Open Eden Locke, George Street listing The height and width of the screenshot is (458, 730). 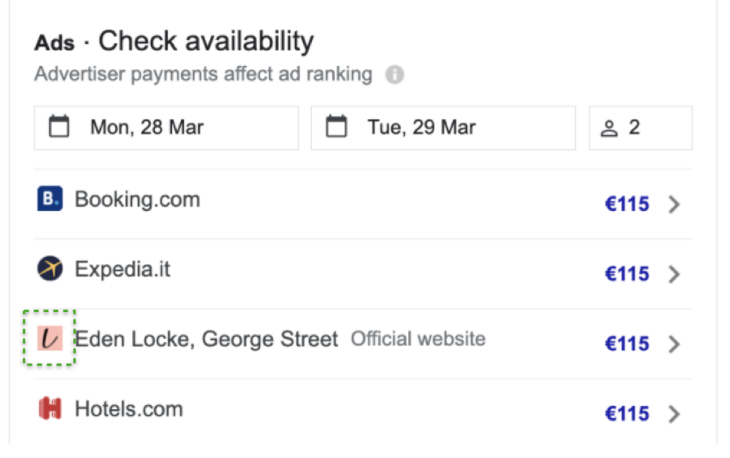(x=206, y=339)
